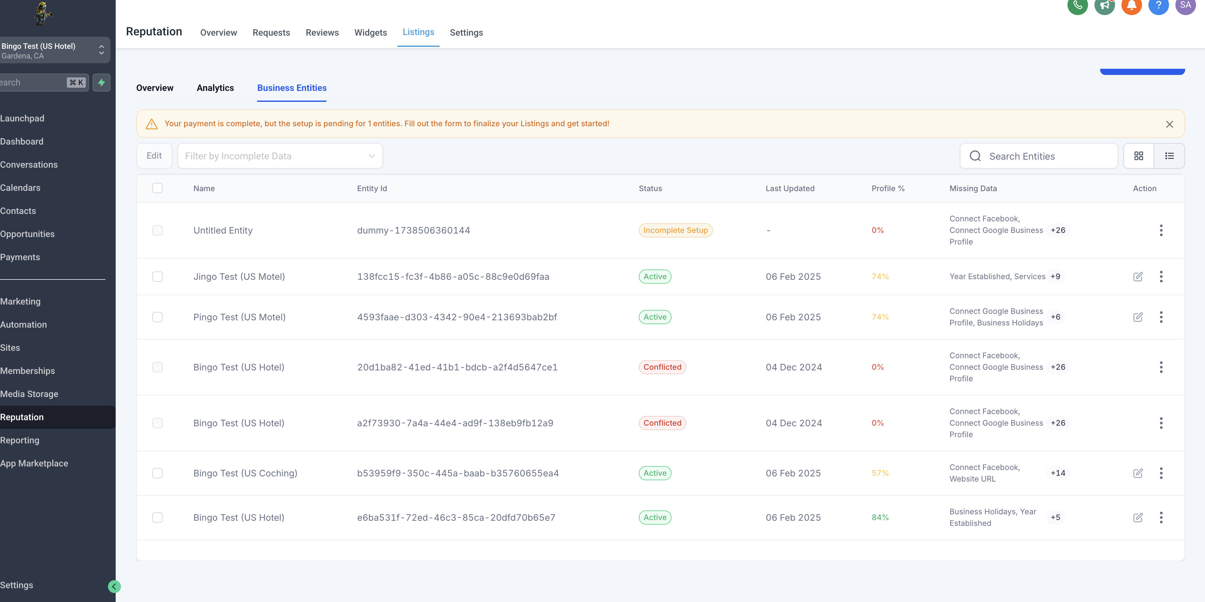Check the select-all header checkbox

(157, 188)
